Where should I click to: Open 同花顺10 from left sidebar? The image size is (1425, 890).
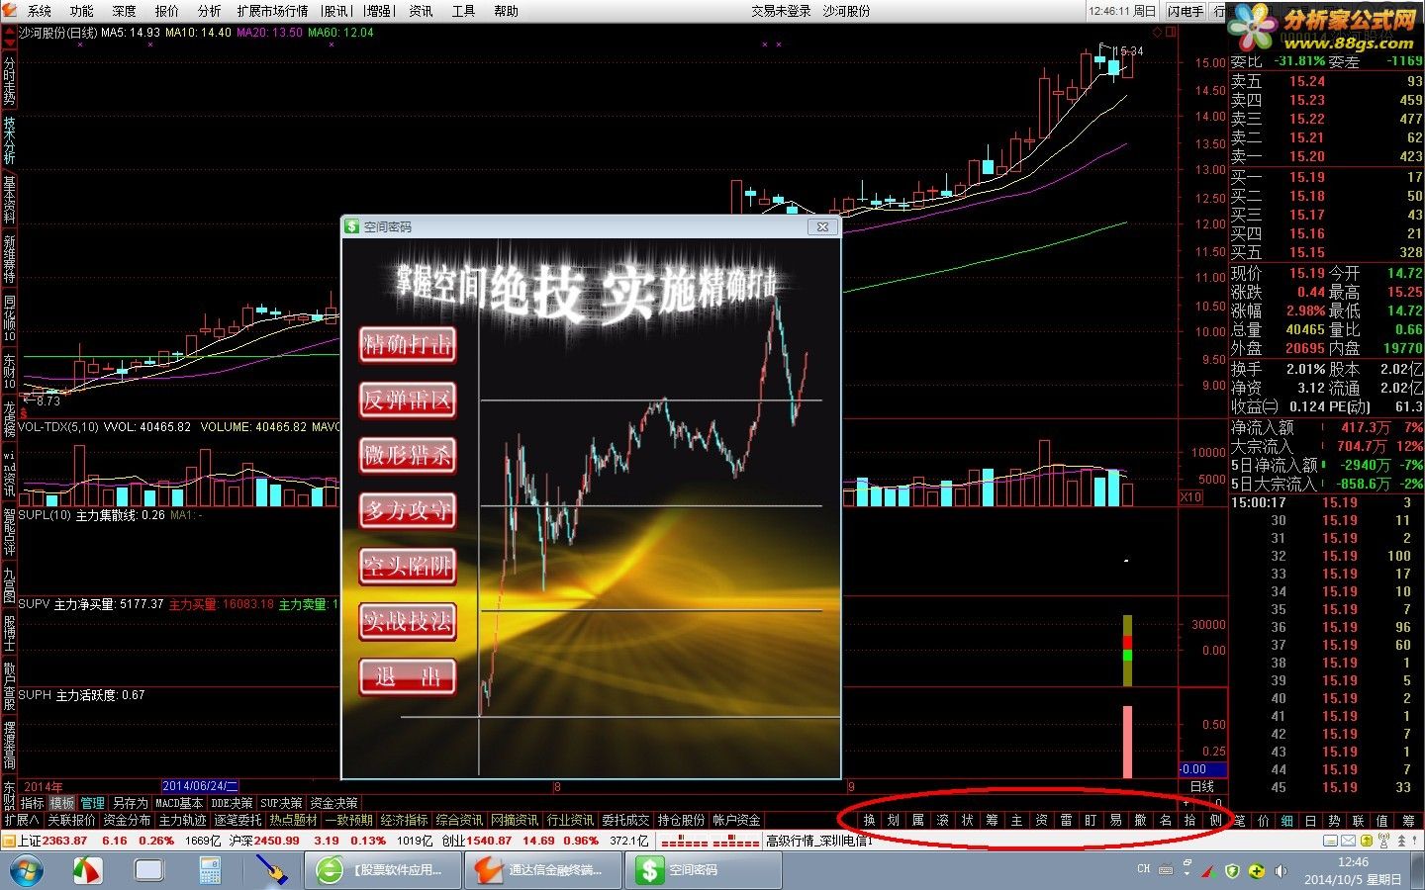pyautogui.click(x=9, y=317)
